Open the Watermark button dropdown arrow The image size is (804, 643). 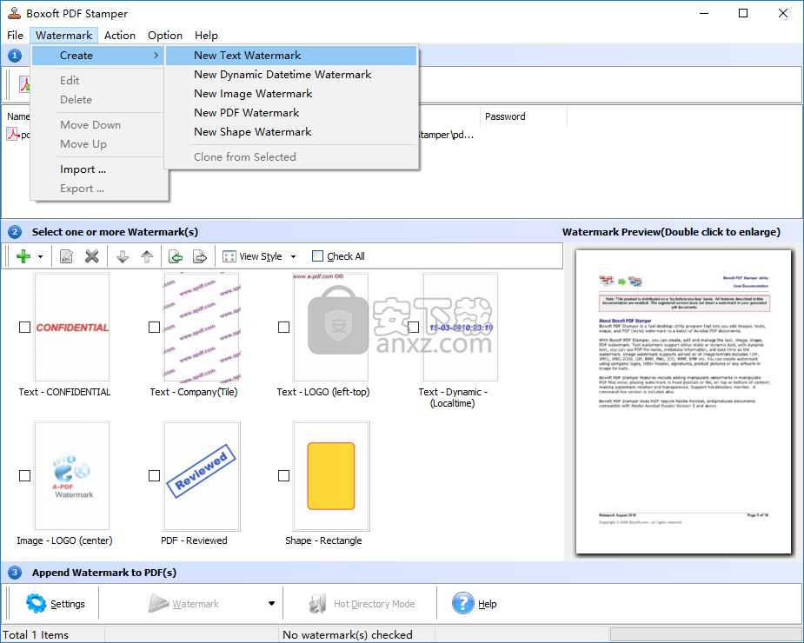271,604
